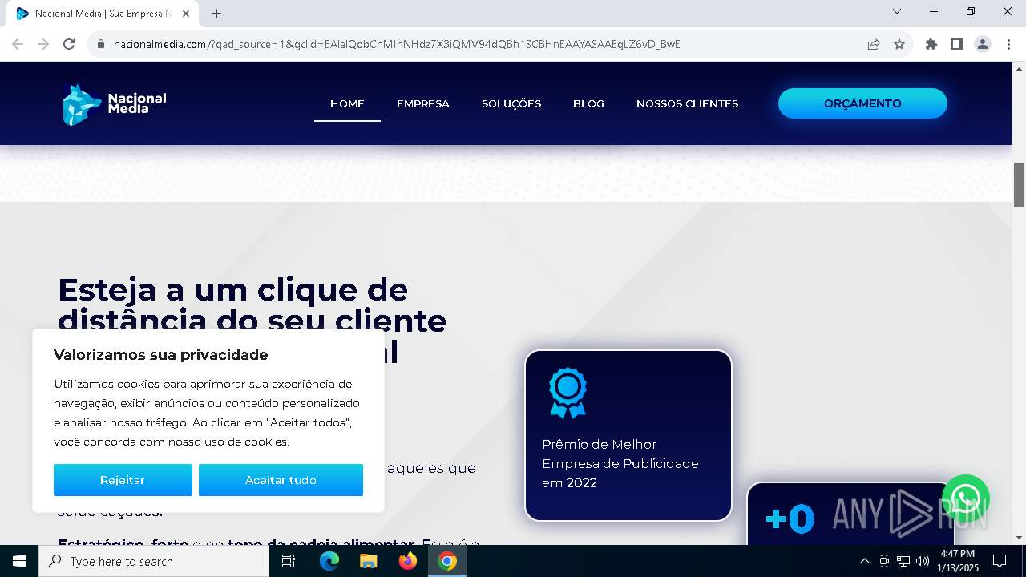Launch Microsoft Edge from the taskbar
Screen dimensions: 1026x577
point(329,561)
